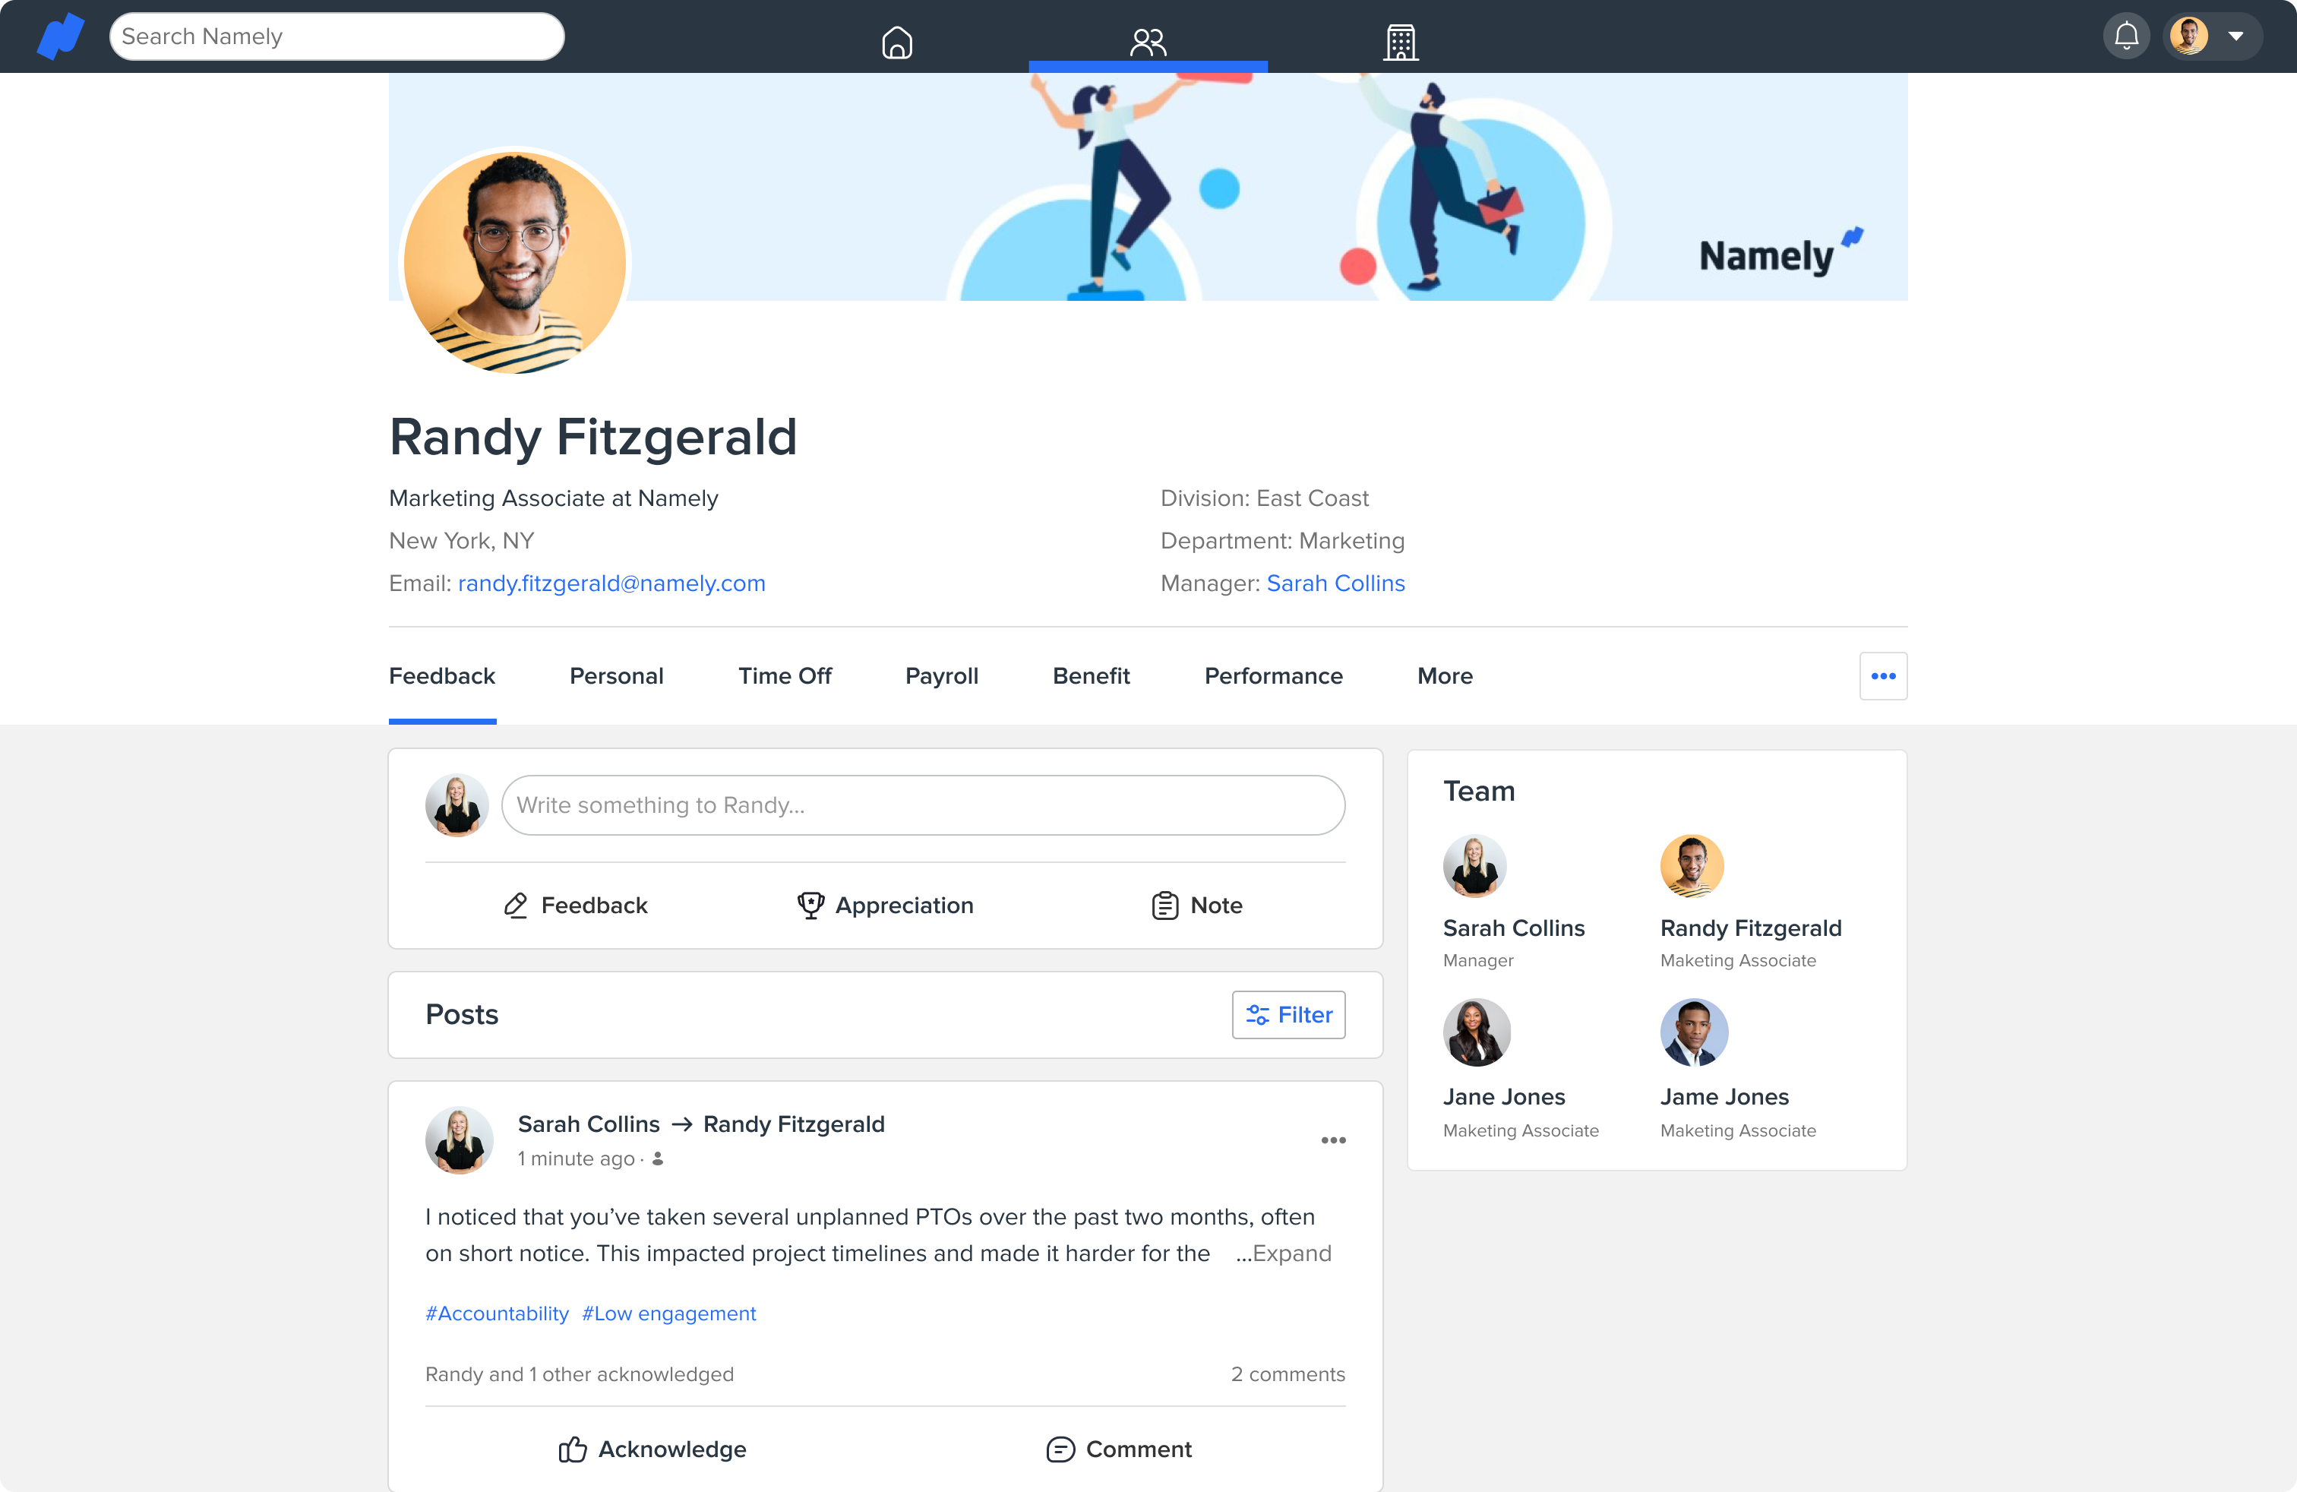Image resolution: width=2297 pixels, height=1492 pixels.
Task: Open the People icon in top navigation
Action: (x=1148, y=42)
